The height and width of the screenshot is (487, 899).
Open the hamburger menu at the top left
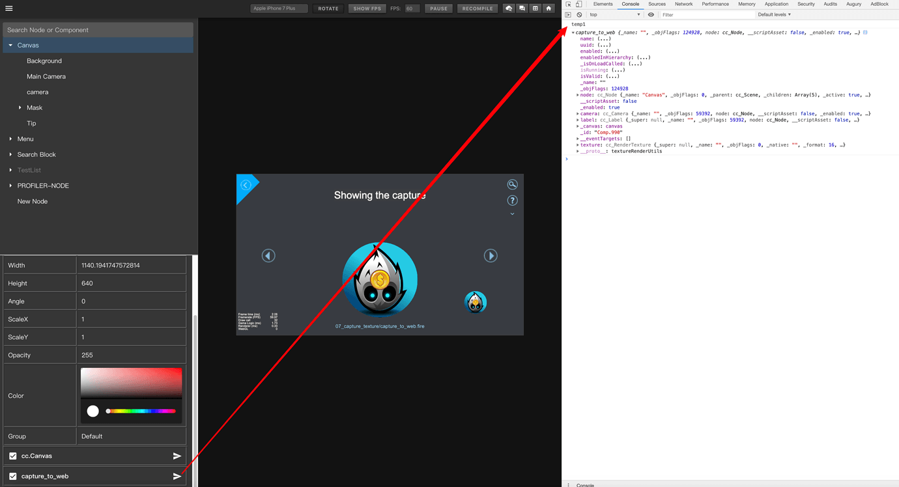click(x=9, y=8)
